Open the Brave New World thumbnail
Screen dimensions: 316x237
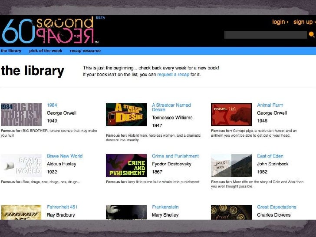(21, 165)
